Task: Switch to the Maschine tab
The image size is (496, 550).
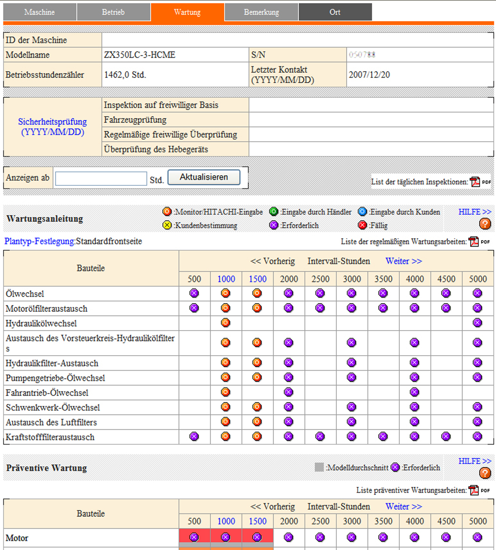Action: pyautogui.click(x=40, y=12)
